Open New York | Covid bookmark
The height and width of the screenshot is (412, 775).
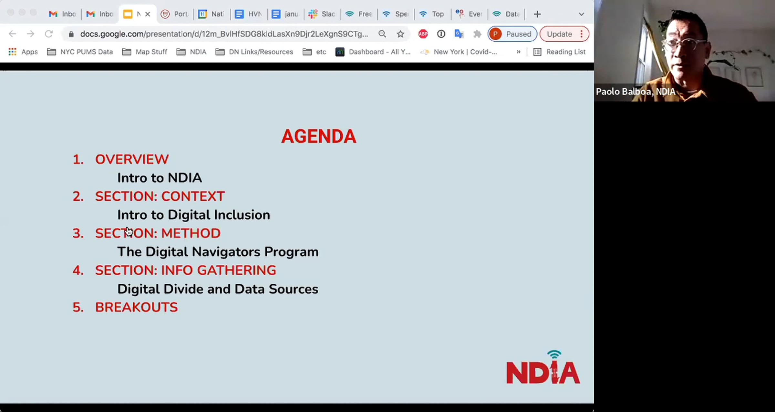(459, 52)
